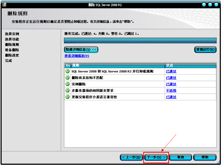222x165 pixels.
Task: Collapse details with 隐藏详细信息(S) button
Action: tap(81, 49)
